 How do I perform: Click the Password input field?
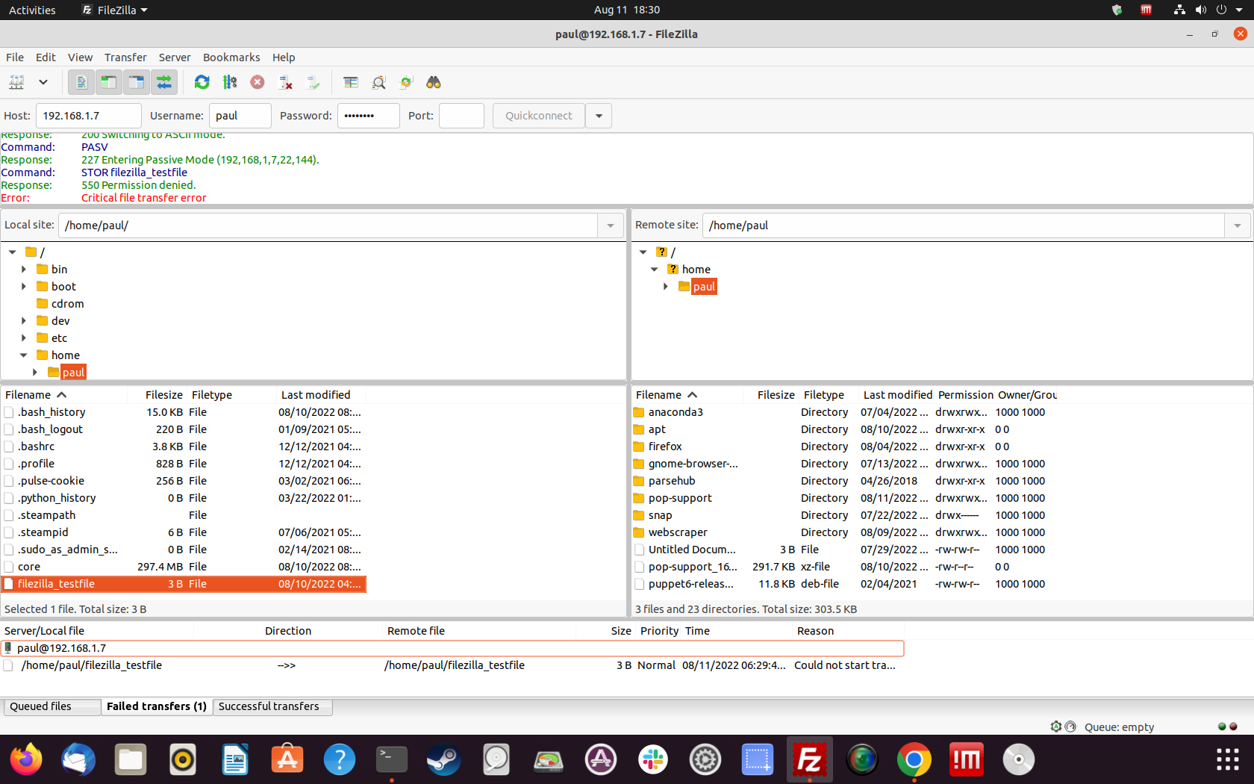(368, 116)
